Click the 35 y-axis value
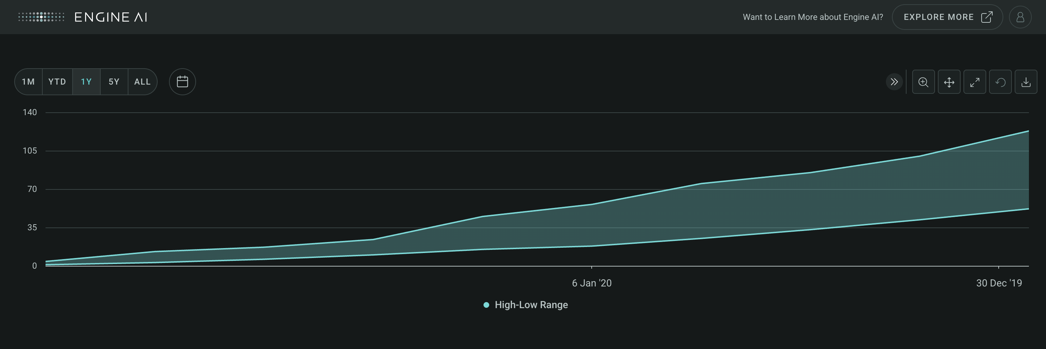 coord(32,228)
